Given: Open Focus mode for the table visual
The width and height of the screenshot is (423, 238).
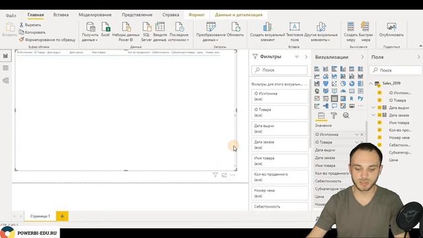Looking at the screenshot, I should [x=224, y=175].
